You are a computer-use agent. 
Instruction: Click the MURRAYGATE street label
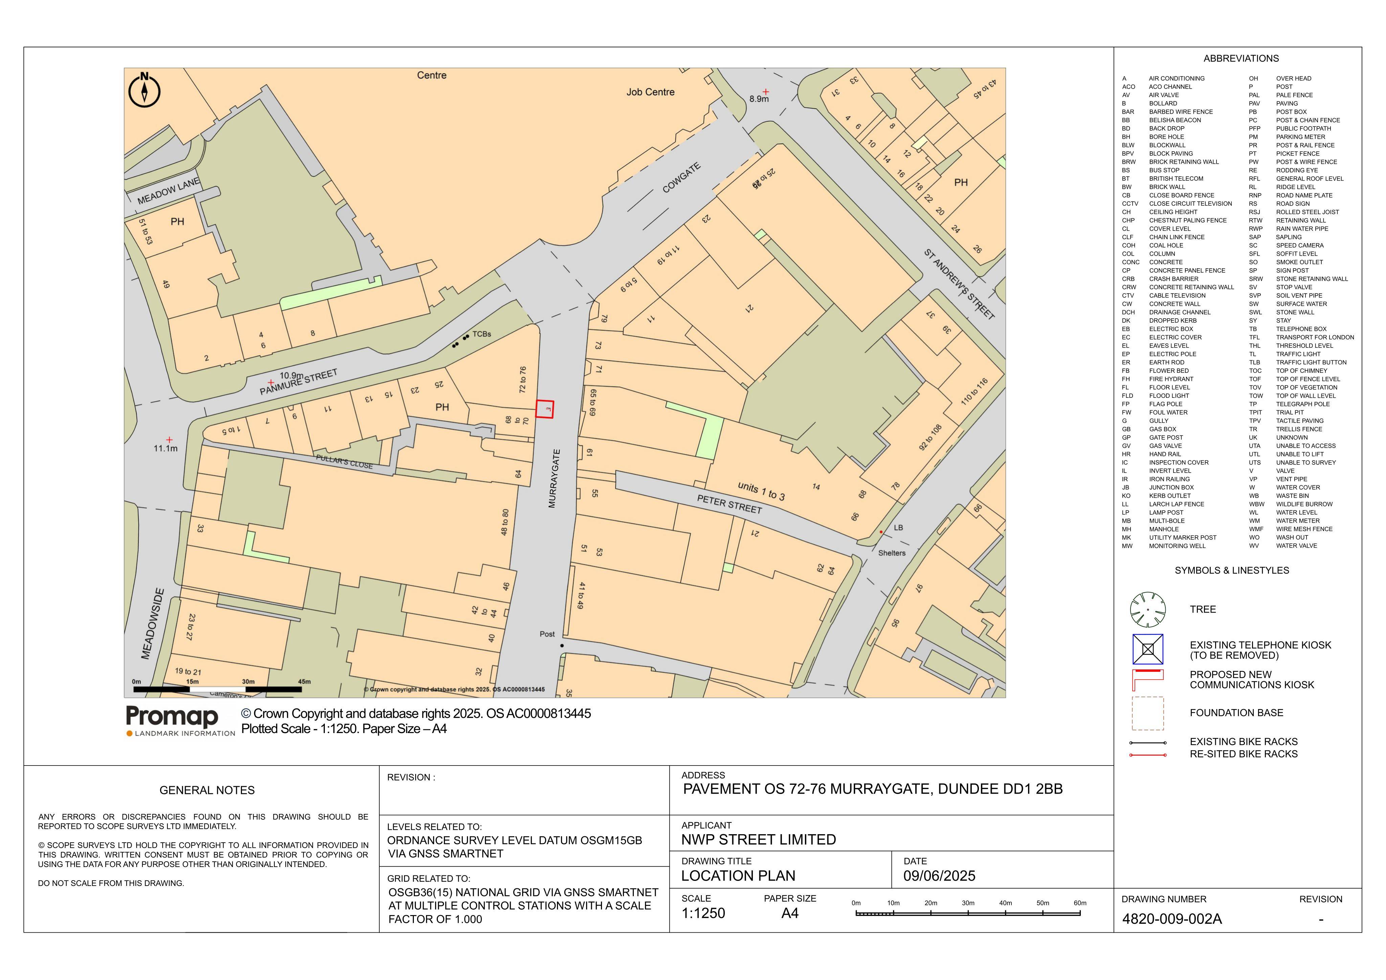coord(554,479)
